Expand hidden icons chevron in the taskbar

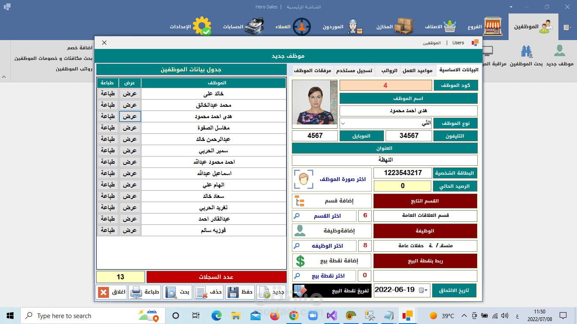pyautogui.click(x=464, y=315)
